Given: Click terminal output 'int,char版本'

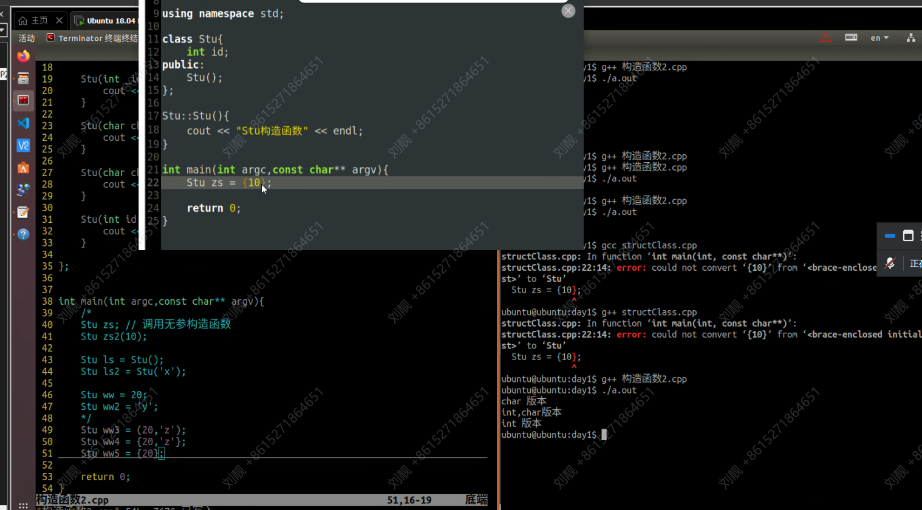Looking at the screenshot, I should (x=531, y=412).
